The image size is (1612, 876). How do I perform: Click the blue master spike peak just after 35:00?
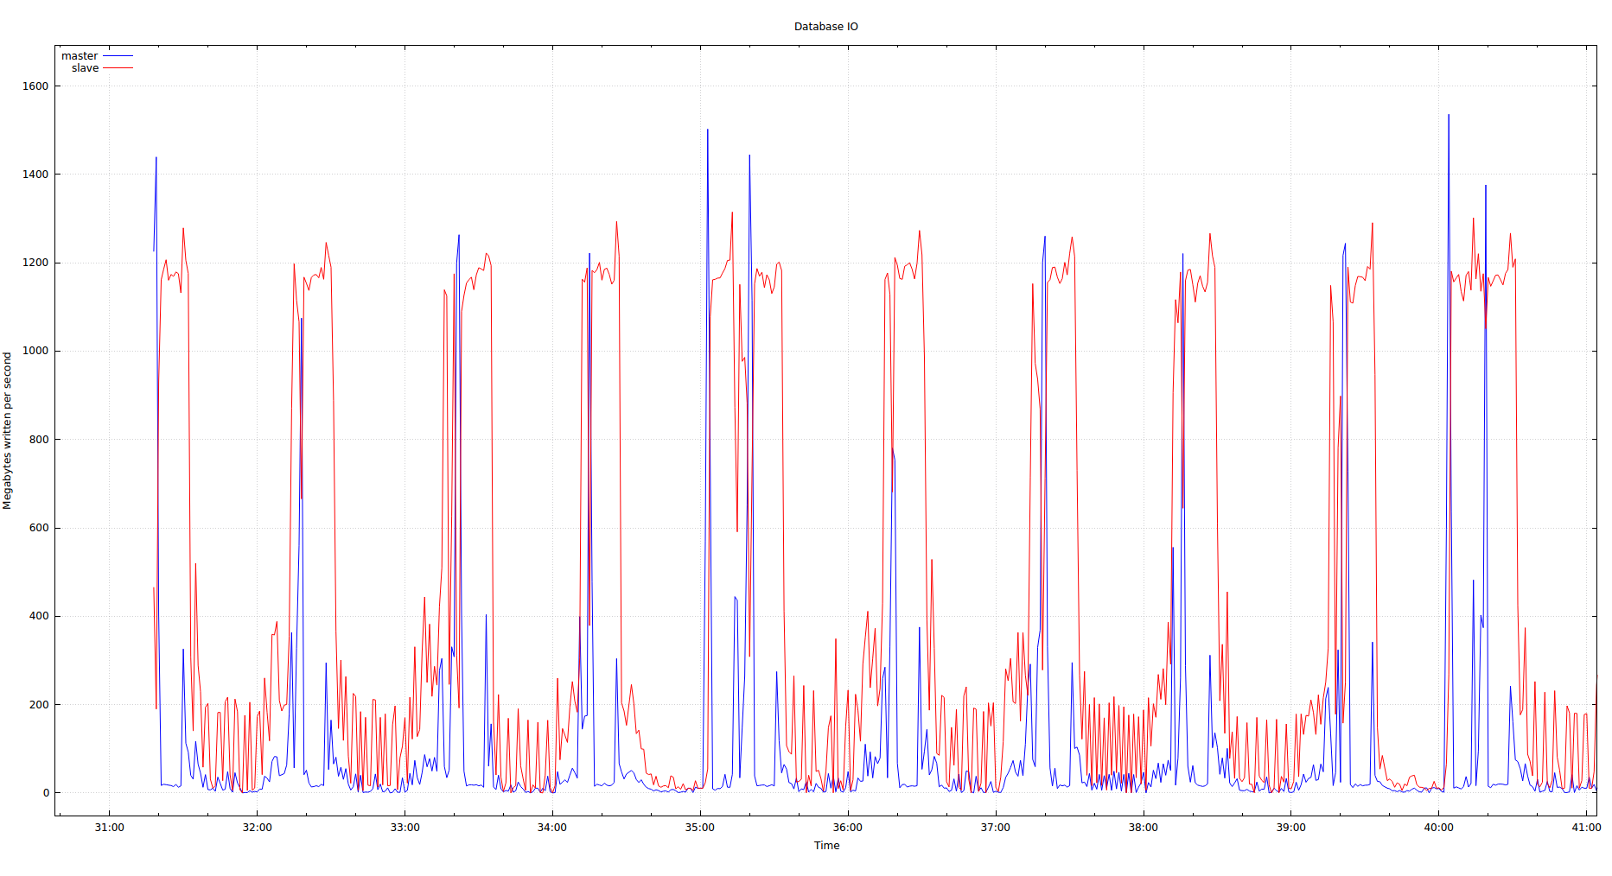708,130
